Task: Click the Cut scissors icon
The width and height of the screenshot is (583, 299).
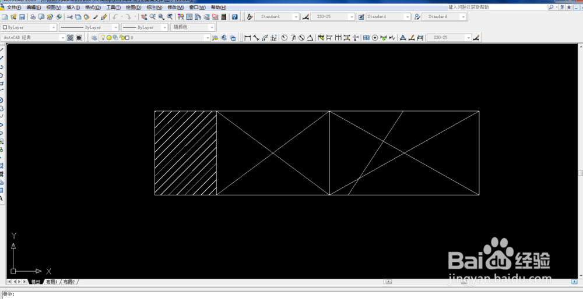Action: pyautogui.click(x=69, y=17)
